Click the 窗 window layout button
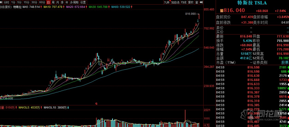Viewport: 289px width, 127px height. (x=197, y=2)
